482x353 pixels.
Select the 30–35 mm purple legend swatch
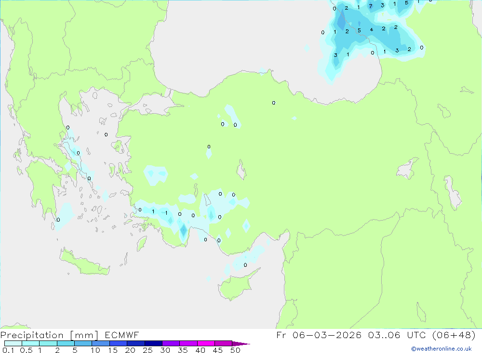[x=171, y=343]
